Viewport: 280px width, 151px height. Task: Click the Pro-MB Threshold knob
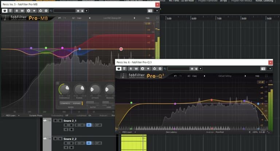[x=64, y=89]
